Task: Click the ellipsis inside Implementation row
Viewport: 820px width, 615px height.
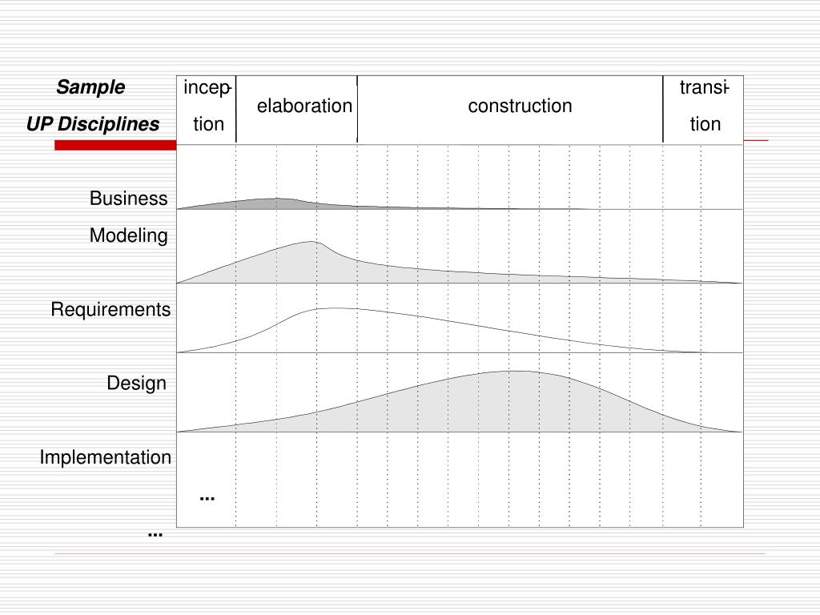Action: point(207,499)
